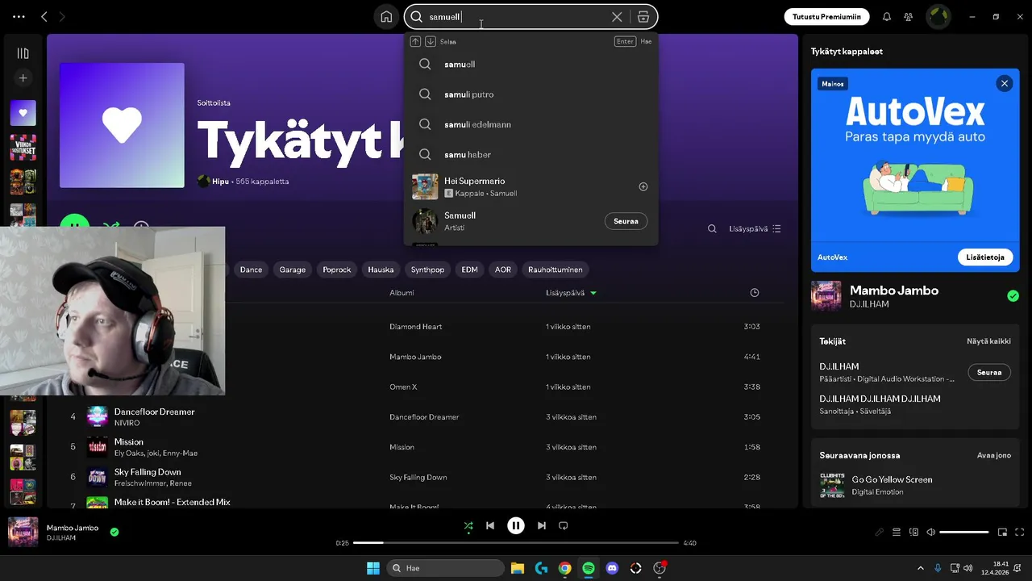Open the lyrics microphone icon
Viewport: 1032px width, 581px height.
pos(880,533)
